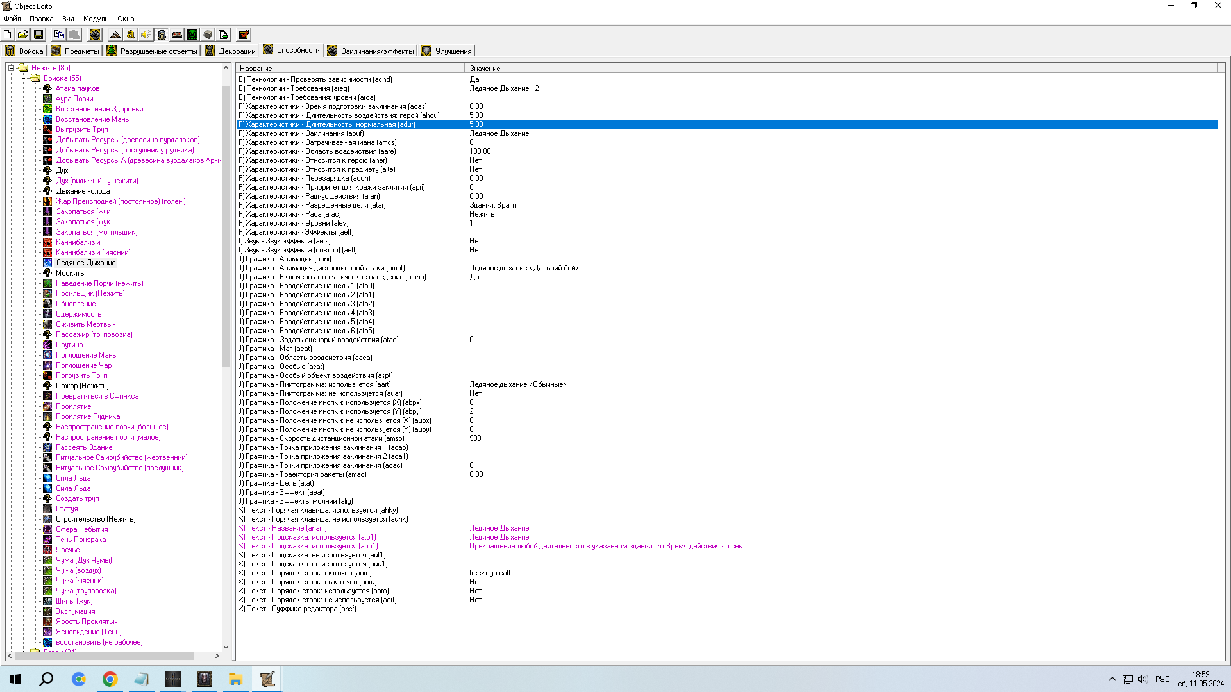
Task: Open the Модуль menu
Action: pos(96,19)
